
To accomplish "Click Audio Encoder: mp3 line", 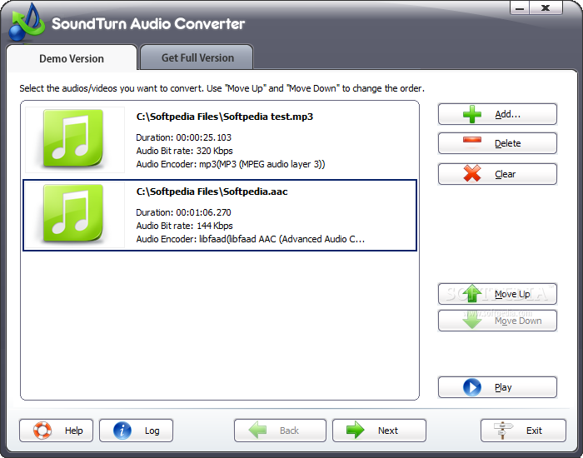I will tap(231, 164).
